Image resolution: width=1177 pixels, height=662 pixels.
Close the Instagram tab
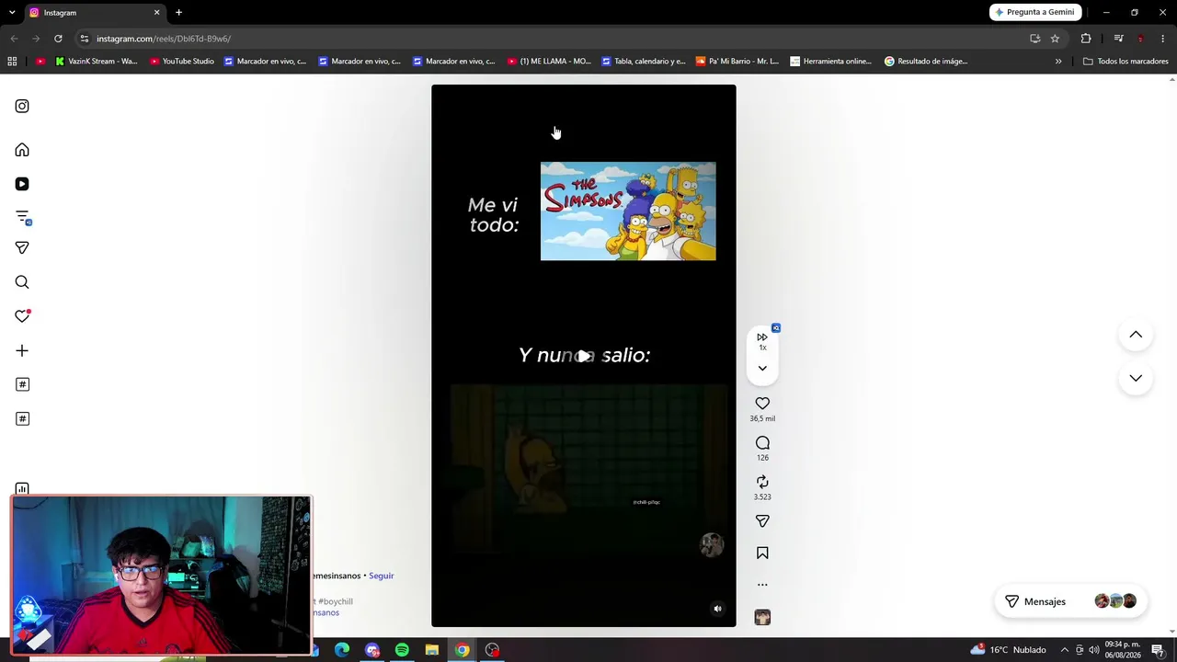point(156,13)
